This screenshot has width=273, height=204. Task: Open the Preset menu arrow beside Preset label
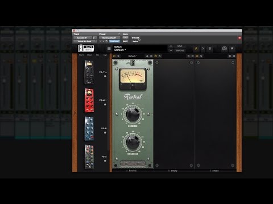click(119, 34)
